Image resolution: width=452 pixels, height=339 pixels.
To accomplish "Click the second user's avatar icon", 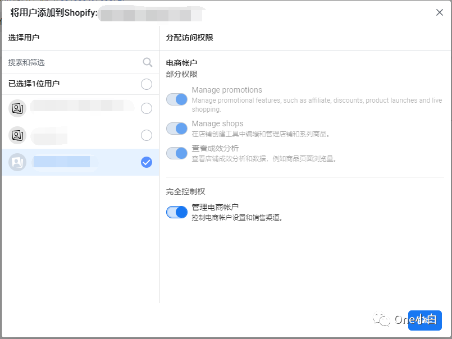I will pos(17,135).
